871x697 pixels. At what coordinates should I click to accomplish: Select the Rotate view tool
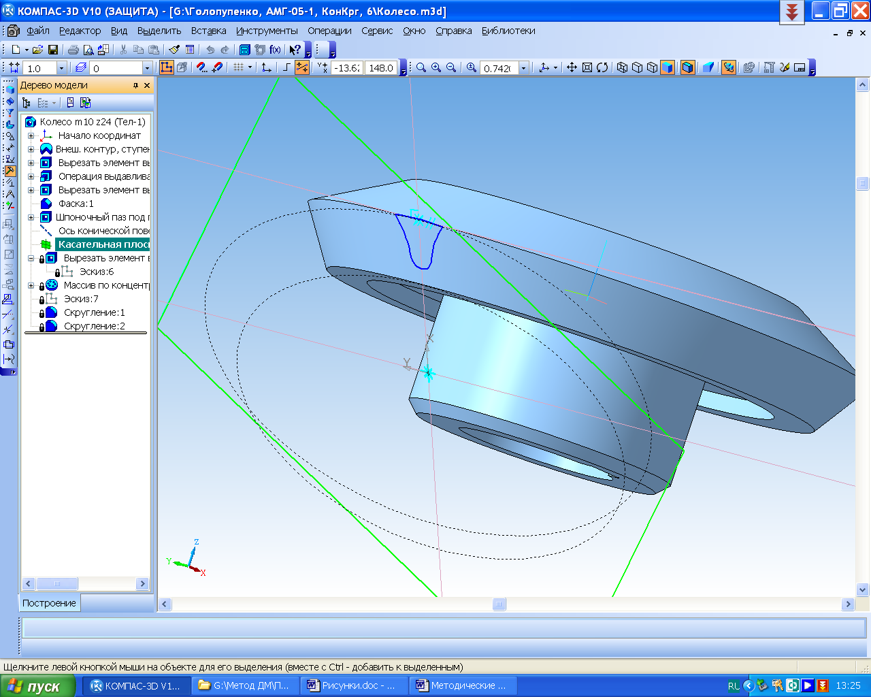pos(602,68)
